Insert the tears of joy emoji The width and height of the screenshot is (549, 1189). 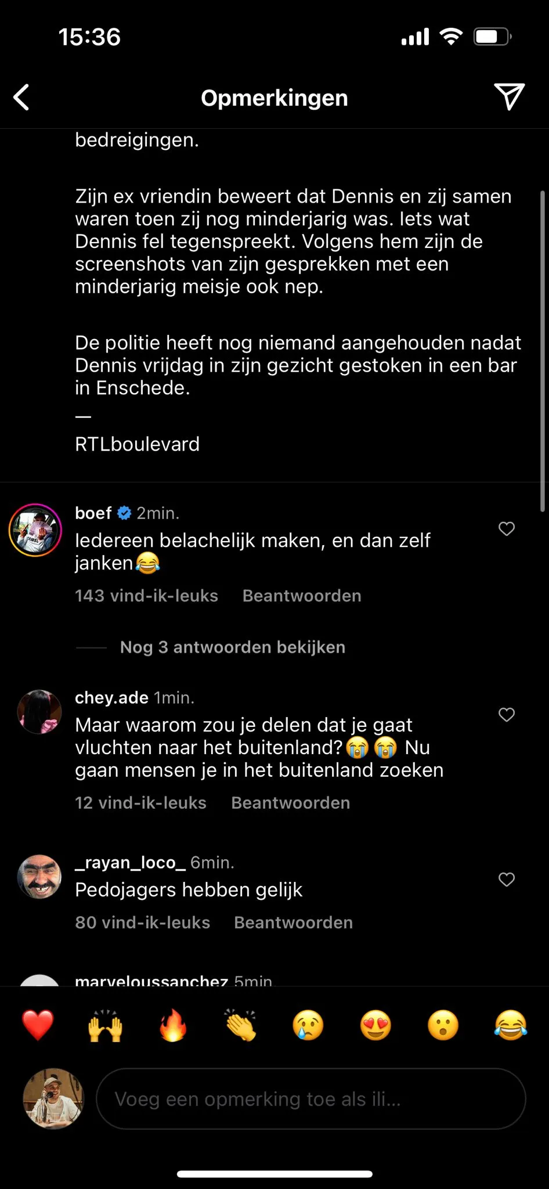coord(511,1025)
